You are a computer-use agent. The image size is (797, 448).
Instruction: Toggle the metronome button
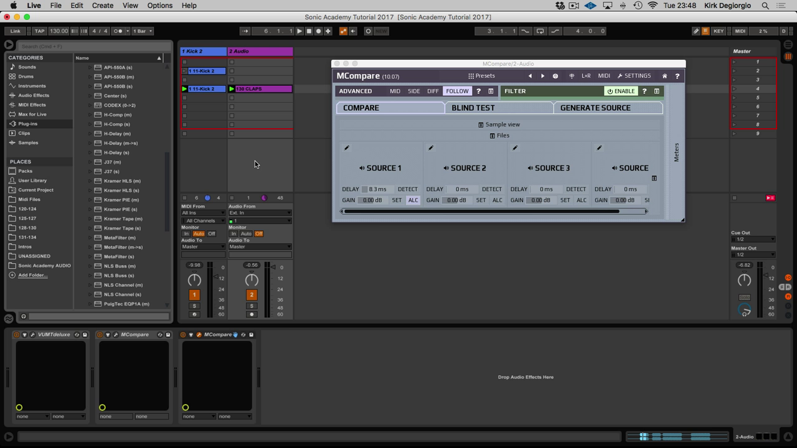click(x=118, y=31)
